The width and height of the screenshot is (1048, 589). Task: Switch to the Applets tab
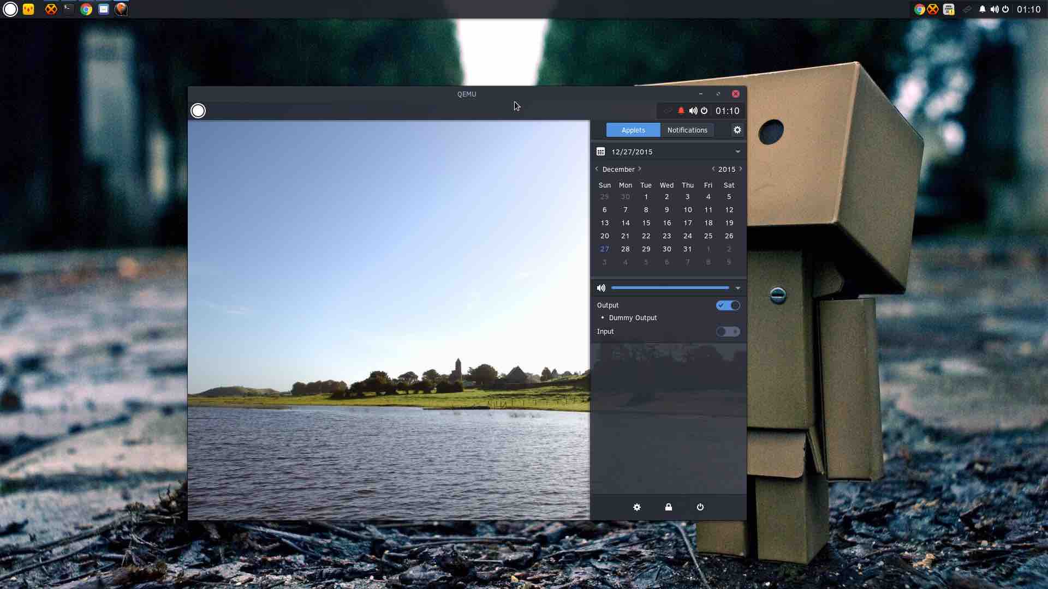633,130
